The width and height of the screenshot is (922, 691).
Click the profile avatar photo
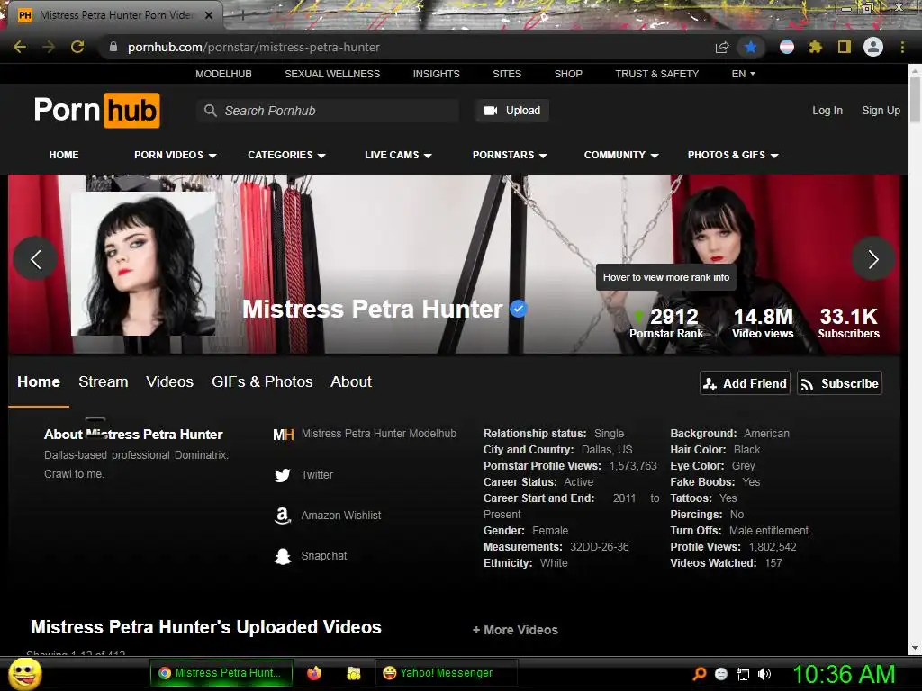[143, 264]
